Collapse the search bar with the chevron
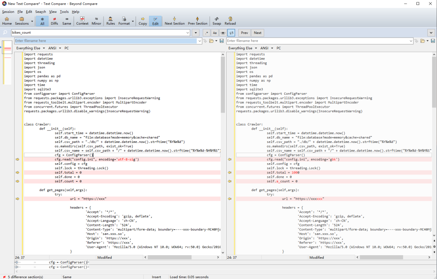Viewport: 437px width, 279px height. [x=431, y=33]
